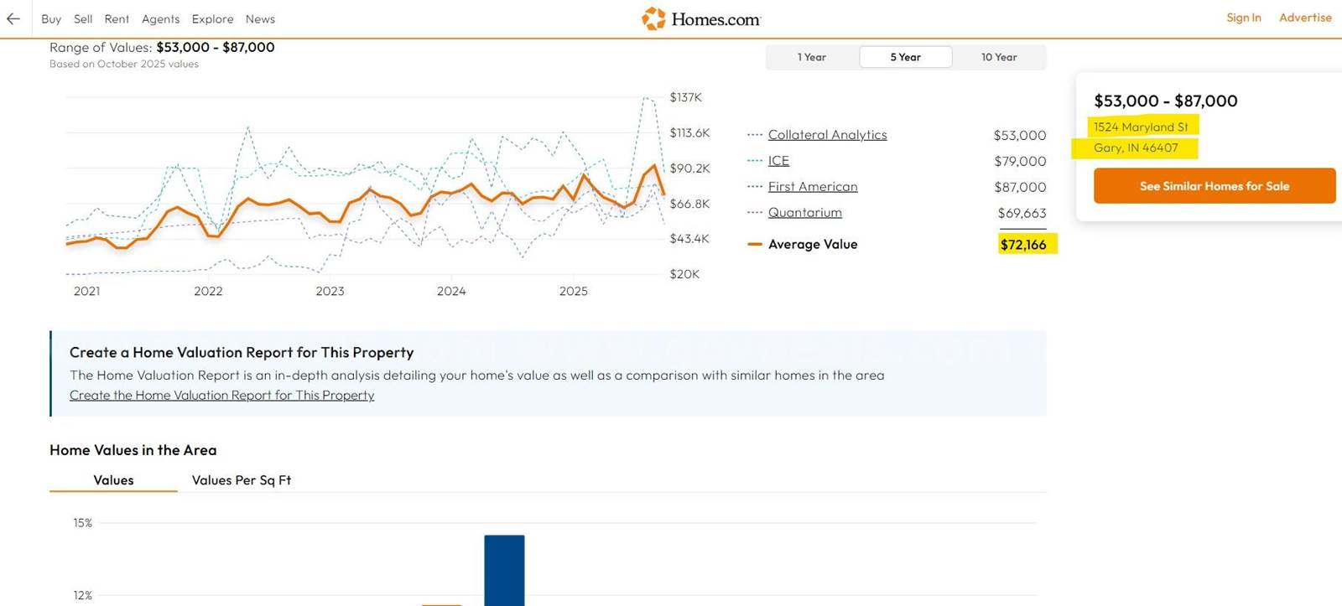1342x606 pixels.
Task: Click the Advertise link
Action: coord(1304,18)
